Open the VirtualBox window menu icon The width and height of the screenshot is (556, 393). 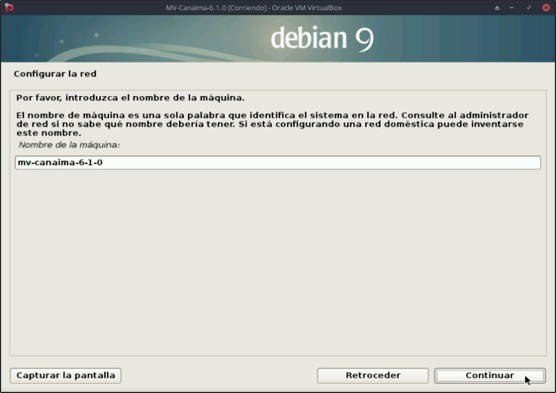click(8, 8)
